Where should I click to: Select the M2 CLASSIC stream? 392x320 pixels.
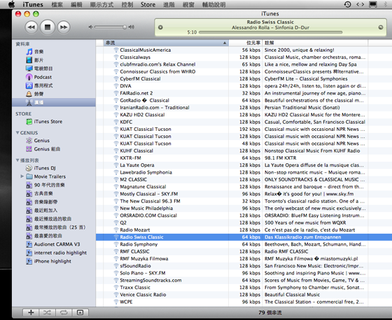tap(244, 179)
